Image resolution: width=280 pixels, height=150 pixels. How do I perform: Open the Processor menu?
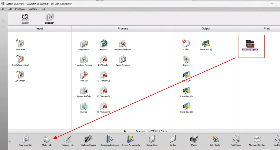click(x=20, y=9)
